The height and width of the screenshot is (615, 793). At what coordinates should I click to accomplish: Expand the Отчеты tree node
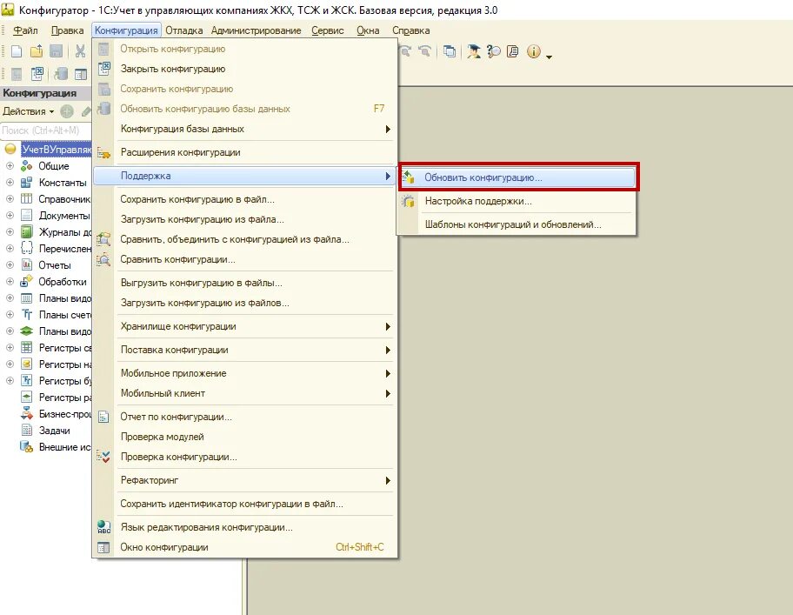coord(10,265)
